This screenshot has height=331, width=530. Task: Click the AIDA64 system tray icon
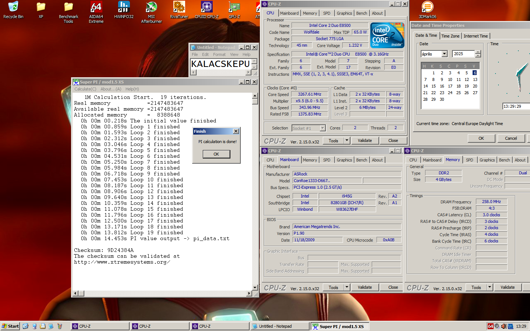(490, 326)
